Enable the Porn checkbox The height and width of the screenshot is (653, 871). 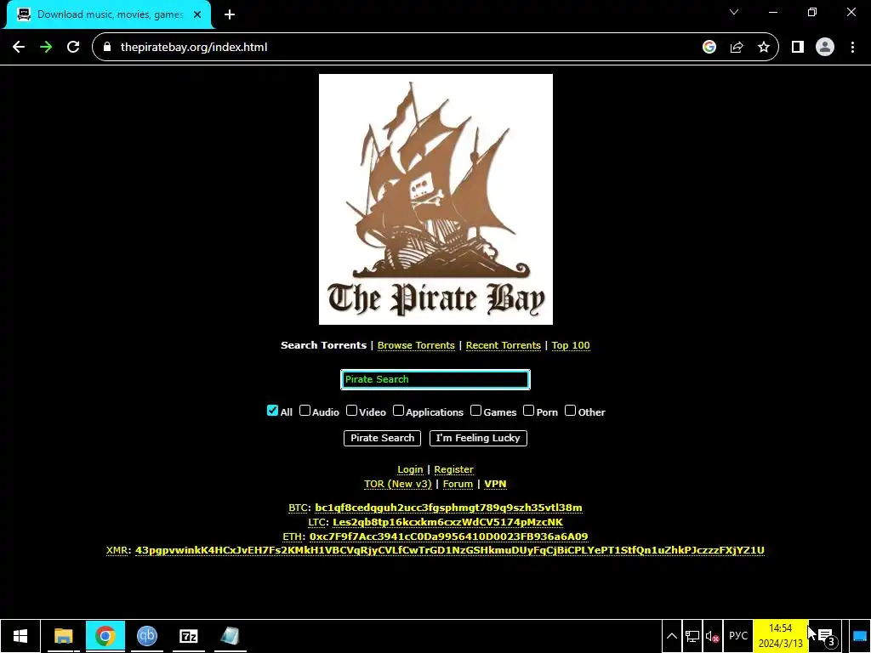(x=528, y=411)
